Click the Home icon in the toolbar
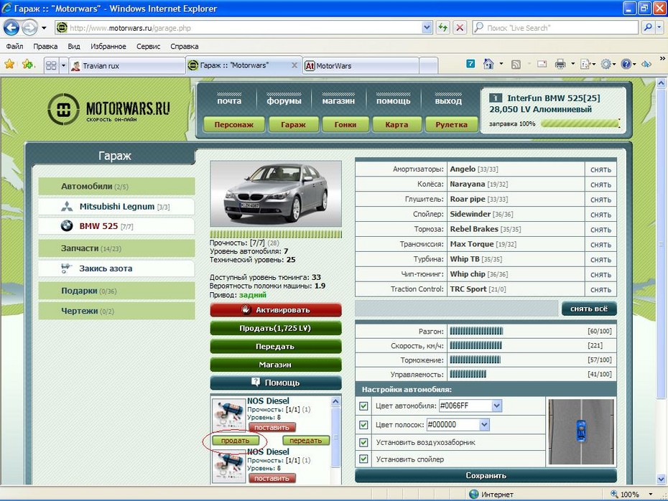Viewport: 668px width, 501px height. [x=488, y=65]
